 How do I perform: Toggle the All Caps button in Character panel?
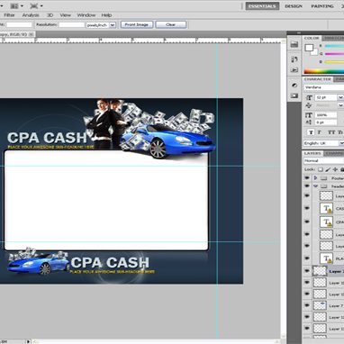[x=330, y=132]
